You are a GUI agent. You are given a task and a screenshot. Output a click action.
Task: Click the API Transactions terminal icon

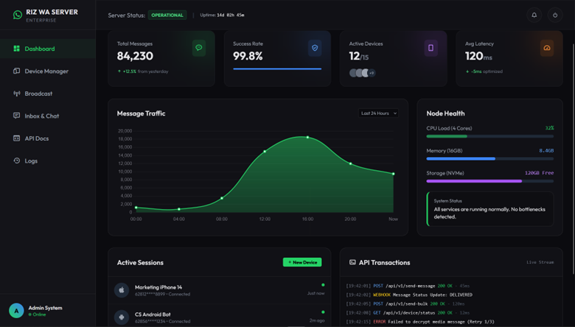coord(352,262)
